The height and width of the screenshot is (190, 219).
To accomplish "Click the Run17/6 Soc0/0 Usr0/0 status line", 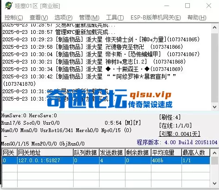I will coord(31,123).
